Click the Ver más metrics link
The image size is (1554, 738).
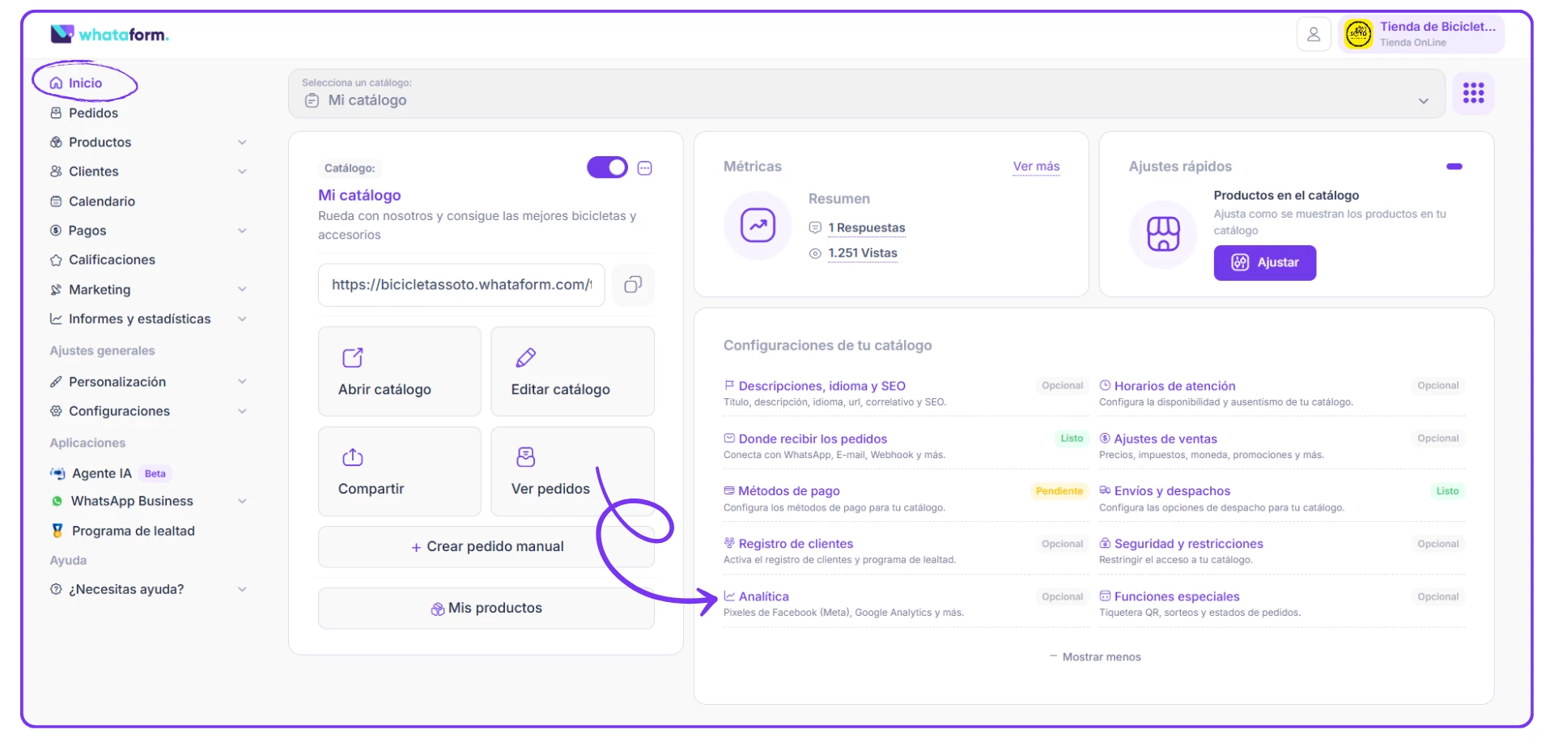coord(1036,167)
